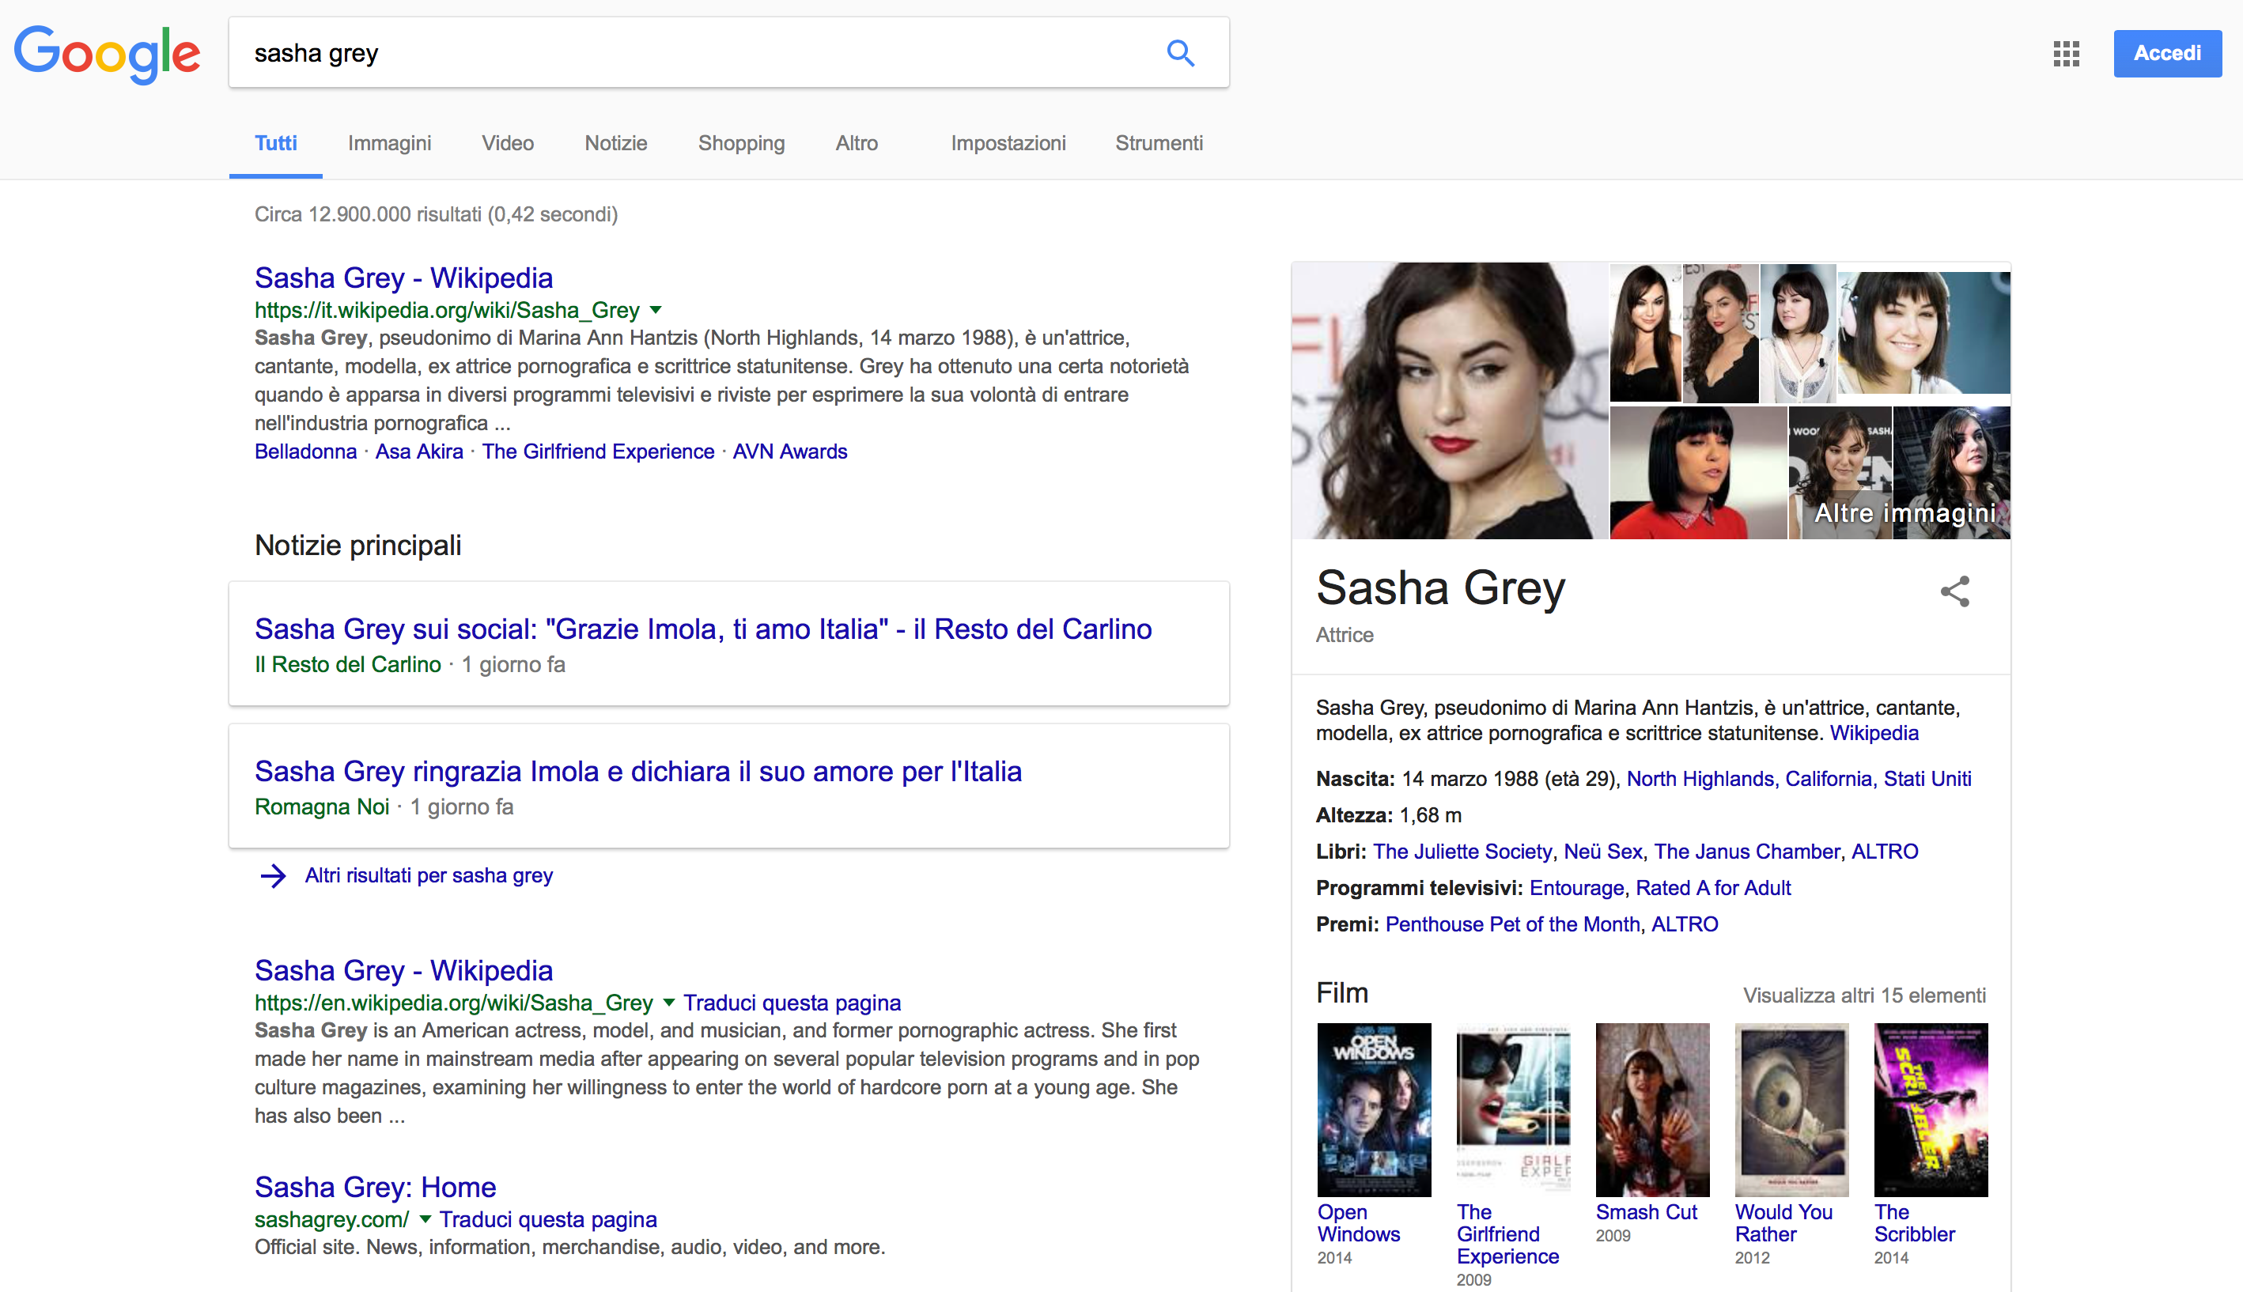Switch to the Shopping tab

click(741, 144)
